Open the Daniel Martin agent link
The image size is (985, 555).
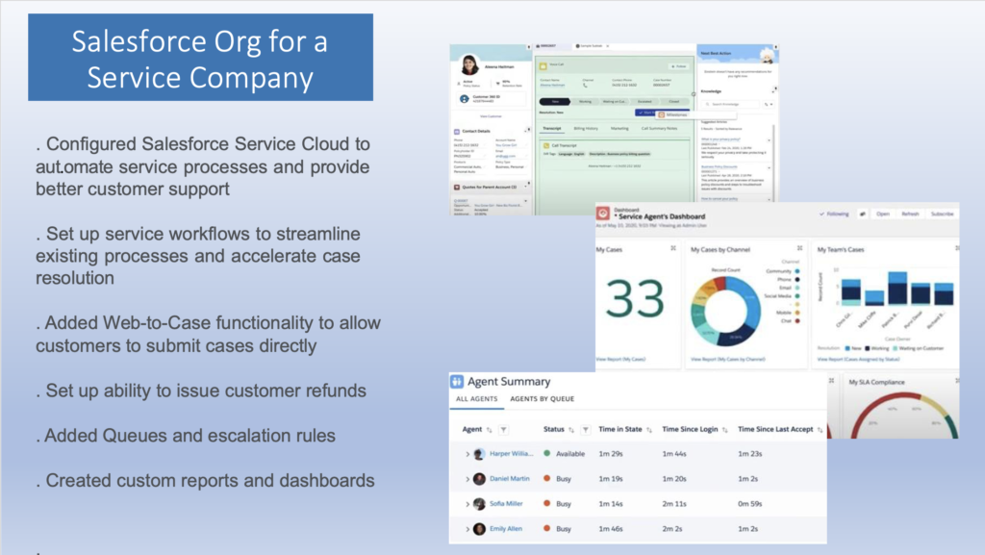(x=510, y=478)
